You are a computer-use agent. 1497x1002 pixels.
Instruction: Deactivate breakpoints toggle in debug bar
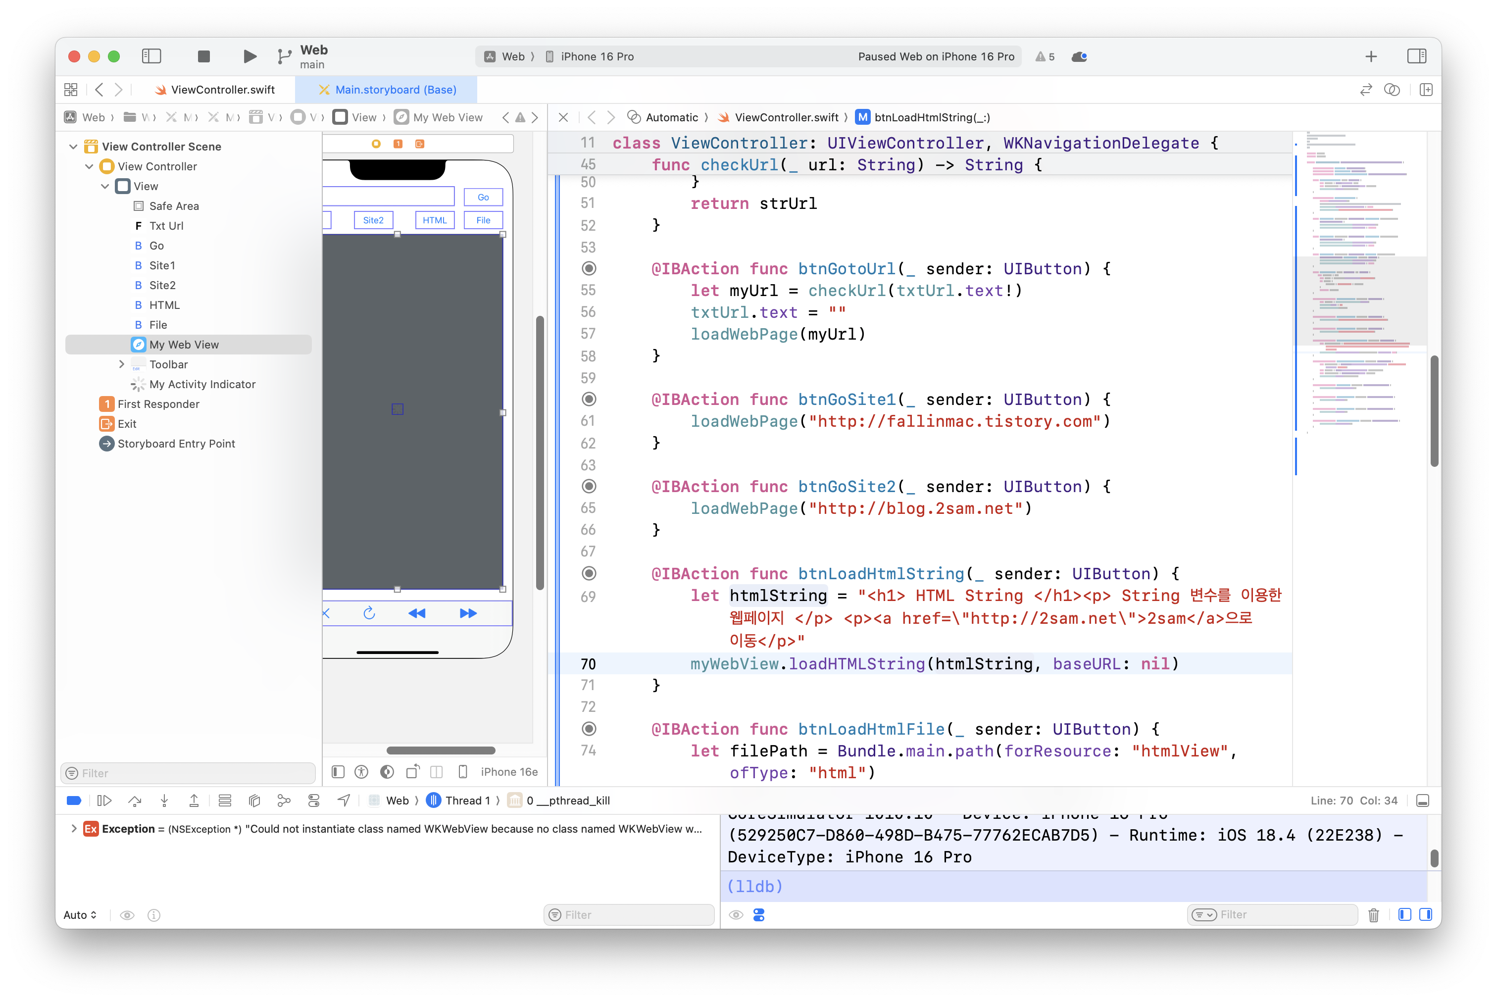tap(74, 800)
